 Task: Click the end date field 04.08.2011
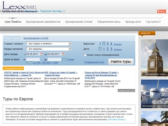point(54,54)
